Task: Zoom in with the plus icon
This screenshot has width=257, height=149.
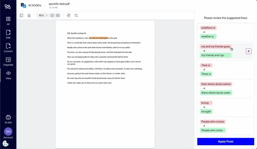Action: [x=58, y=15]
